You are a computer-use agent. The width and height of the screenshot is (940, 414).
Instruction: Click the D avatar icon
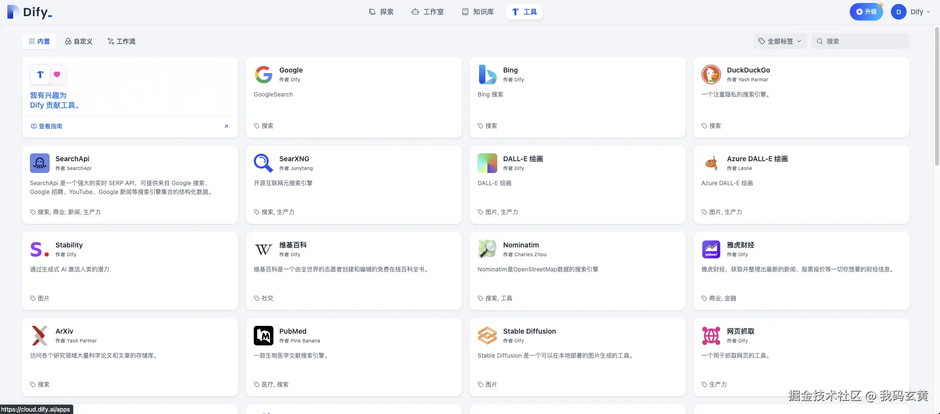pyautogui.click(x=898, y=12)
